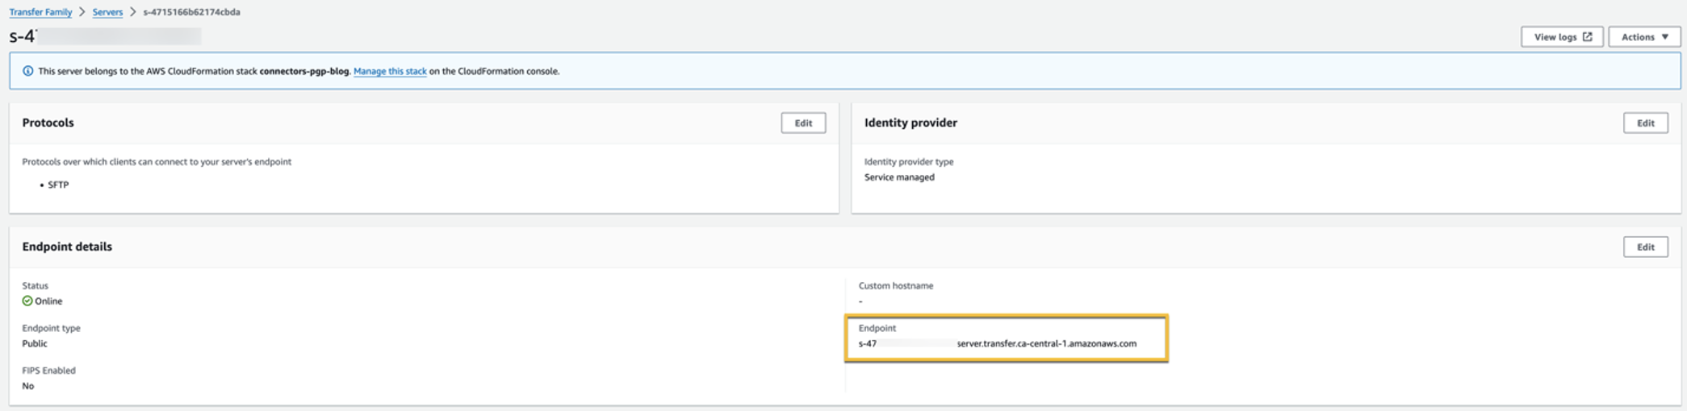Select the FIPS Enabled value No
This screenshot has height=411, width=1687.
coord(28,386)
